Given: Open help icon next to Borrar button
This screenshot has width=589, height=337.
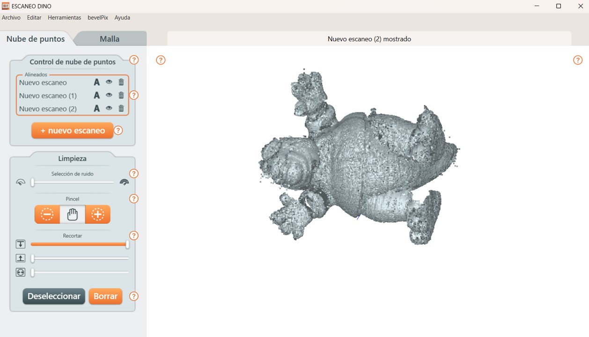Looking at the screenshot, I should 134,296.
